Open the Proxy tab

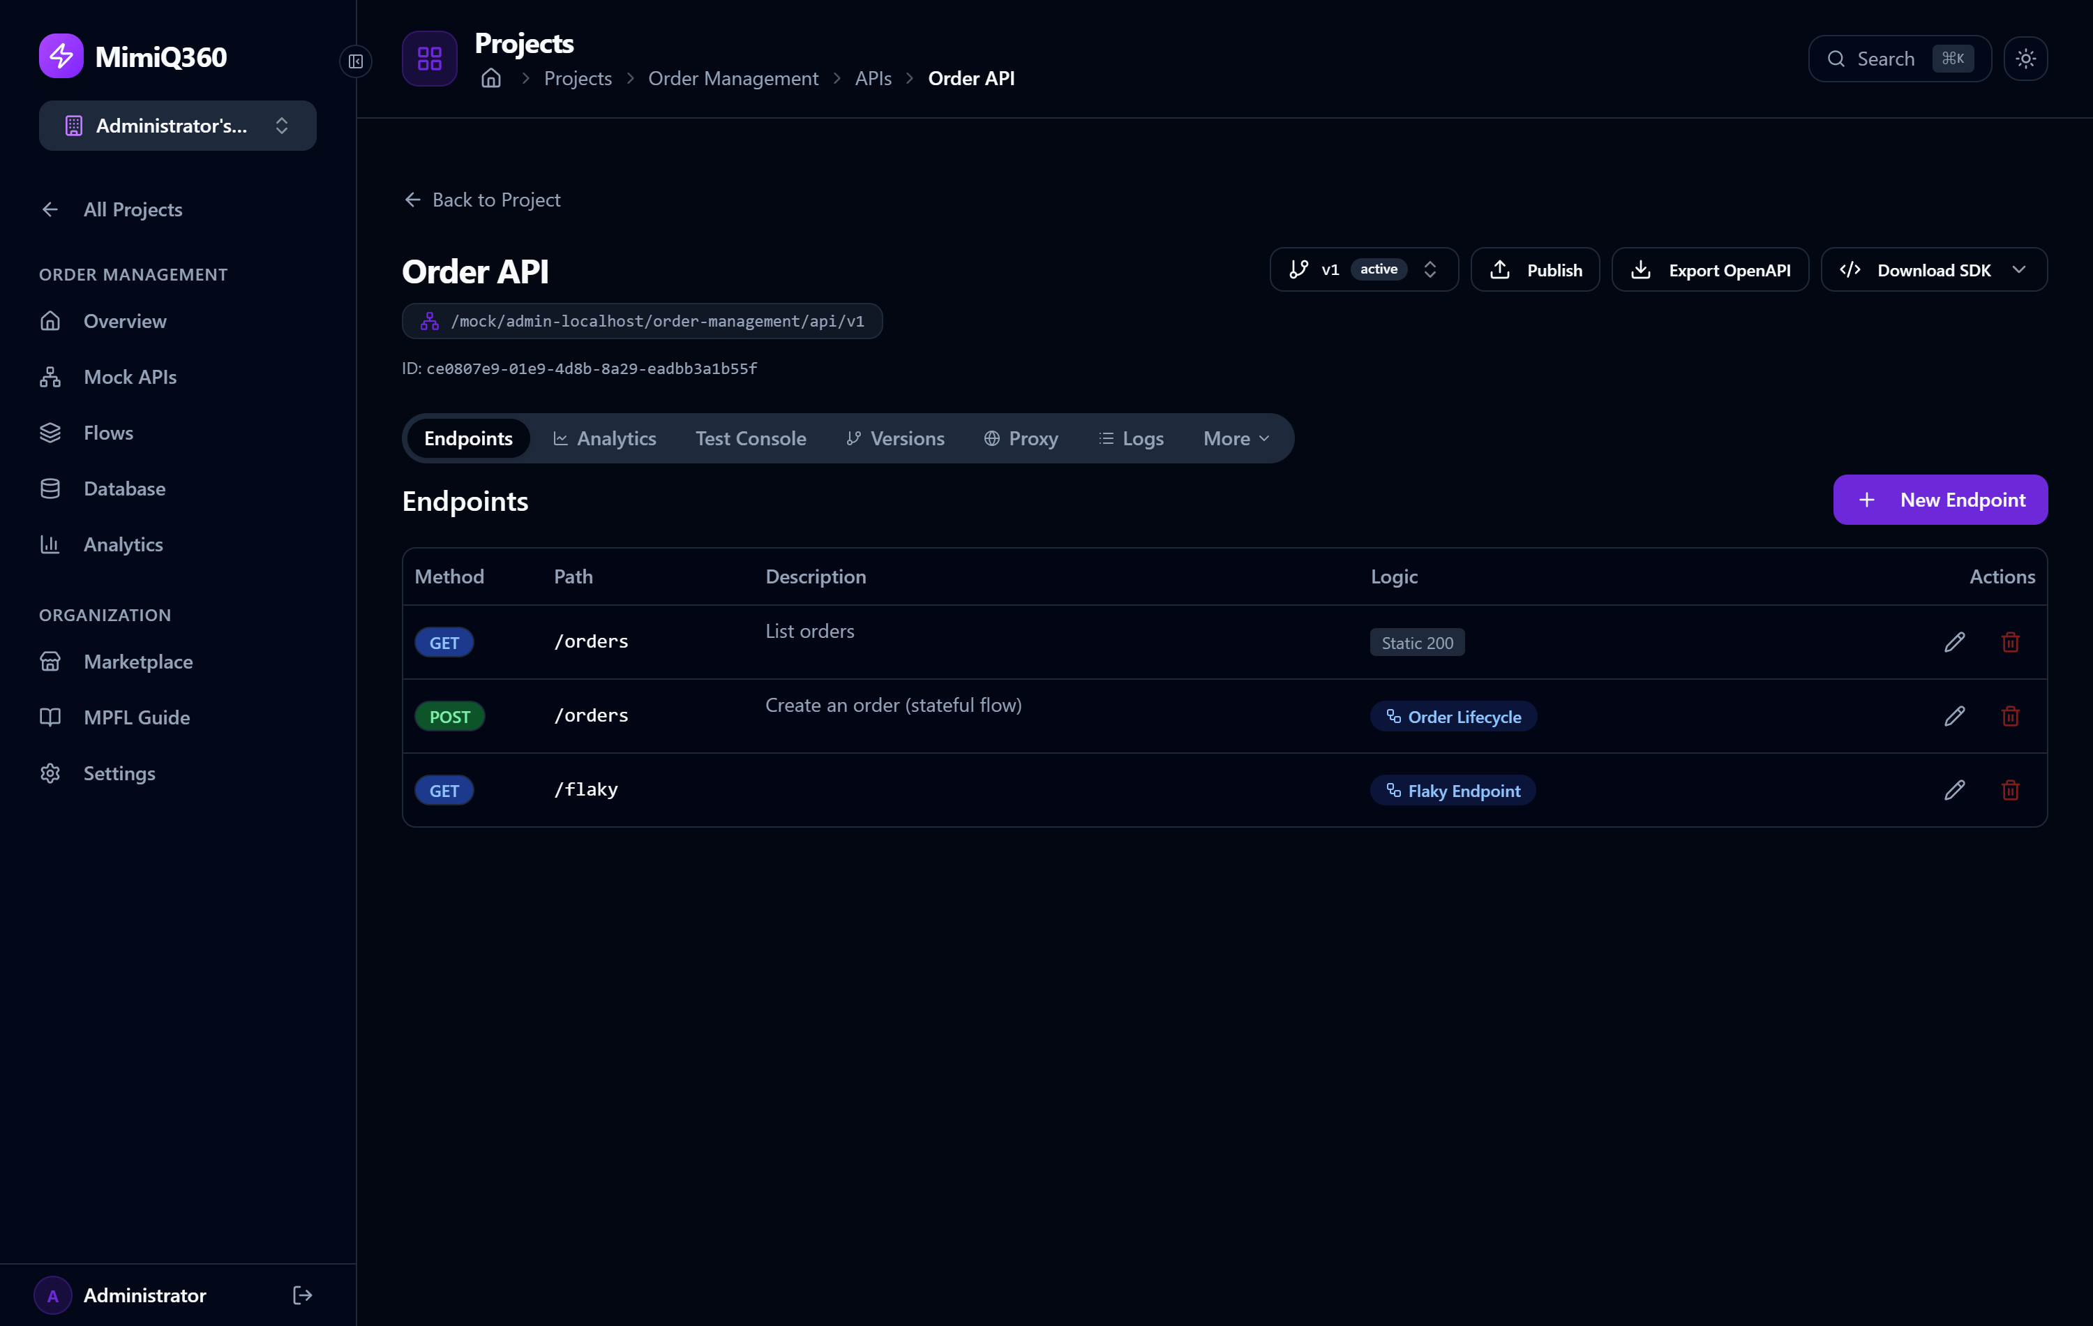coord(1021,438)
